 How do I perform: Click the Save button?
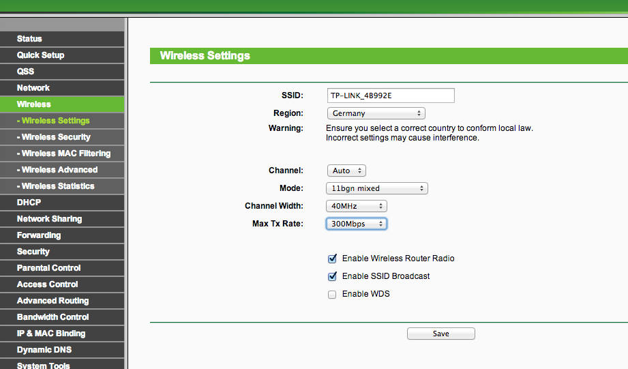tap(441, 334)
